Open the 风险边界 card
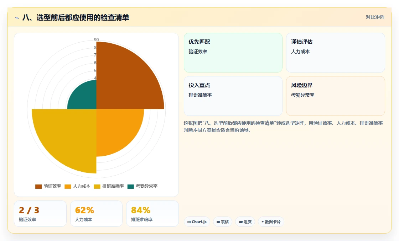The width and height of the screenshot is (399, 241). [x=335, y=96]
